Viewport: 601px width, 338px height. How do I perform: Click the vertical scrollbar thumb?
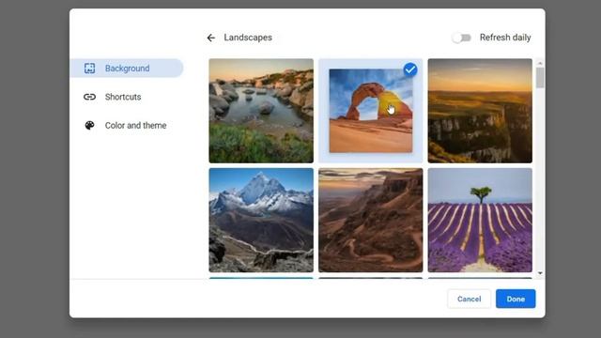[x=540, y=77]
